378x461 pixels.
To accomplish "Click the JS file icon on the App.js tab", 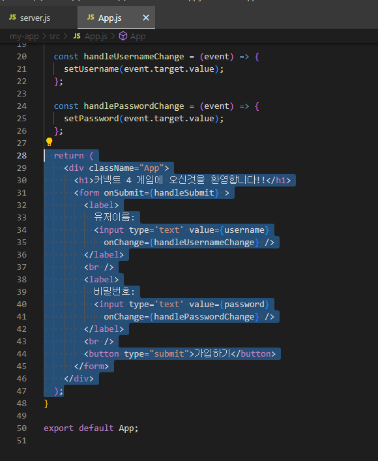I will (x=91, y=17).
